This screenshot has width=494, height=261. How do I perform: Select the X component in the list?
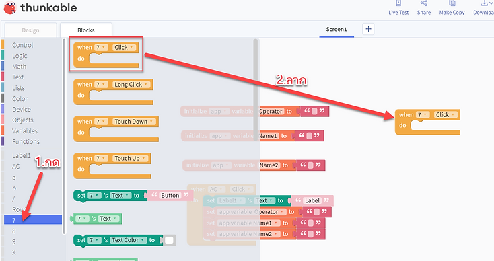click(x=14, y=252)
